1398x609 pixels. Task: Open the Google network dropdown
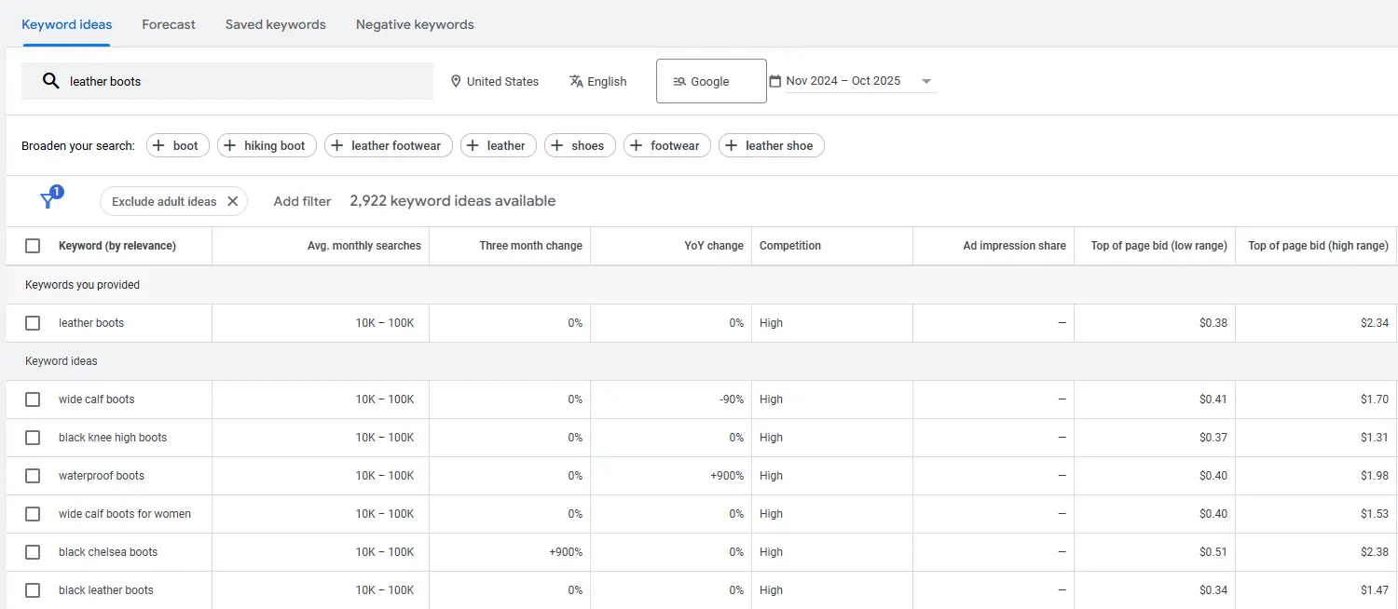pyautogui.click(x=711, y=81)
